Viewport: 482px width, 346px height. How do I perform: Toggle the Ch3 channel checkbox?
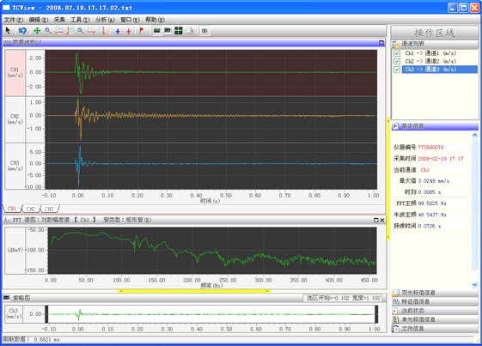point(397,70)
